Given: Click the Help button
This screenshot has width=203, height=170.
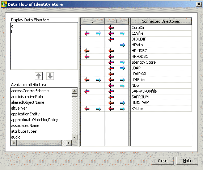Looking at the screenshot, I should coord(187,161).
